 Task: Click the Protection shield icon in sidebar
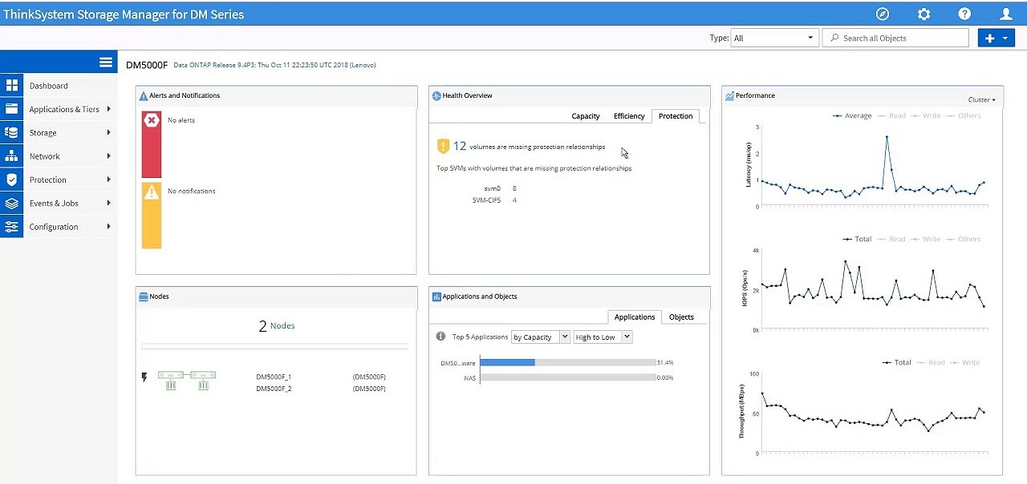coord(11,179)
